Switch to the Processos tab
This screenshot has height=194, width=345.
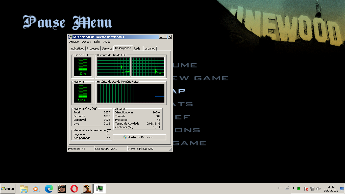(x=93, y=48)
